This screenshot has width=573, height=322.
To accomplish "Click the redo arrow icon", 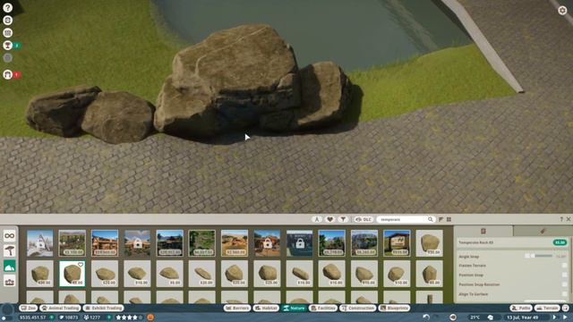I will click(x=436, y=318).
